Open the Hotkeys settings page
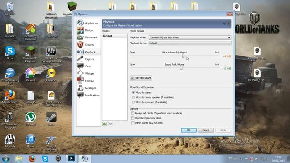 88,81
